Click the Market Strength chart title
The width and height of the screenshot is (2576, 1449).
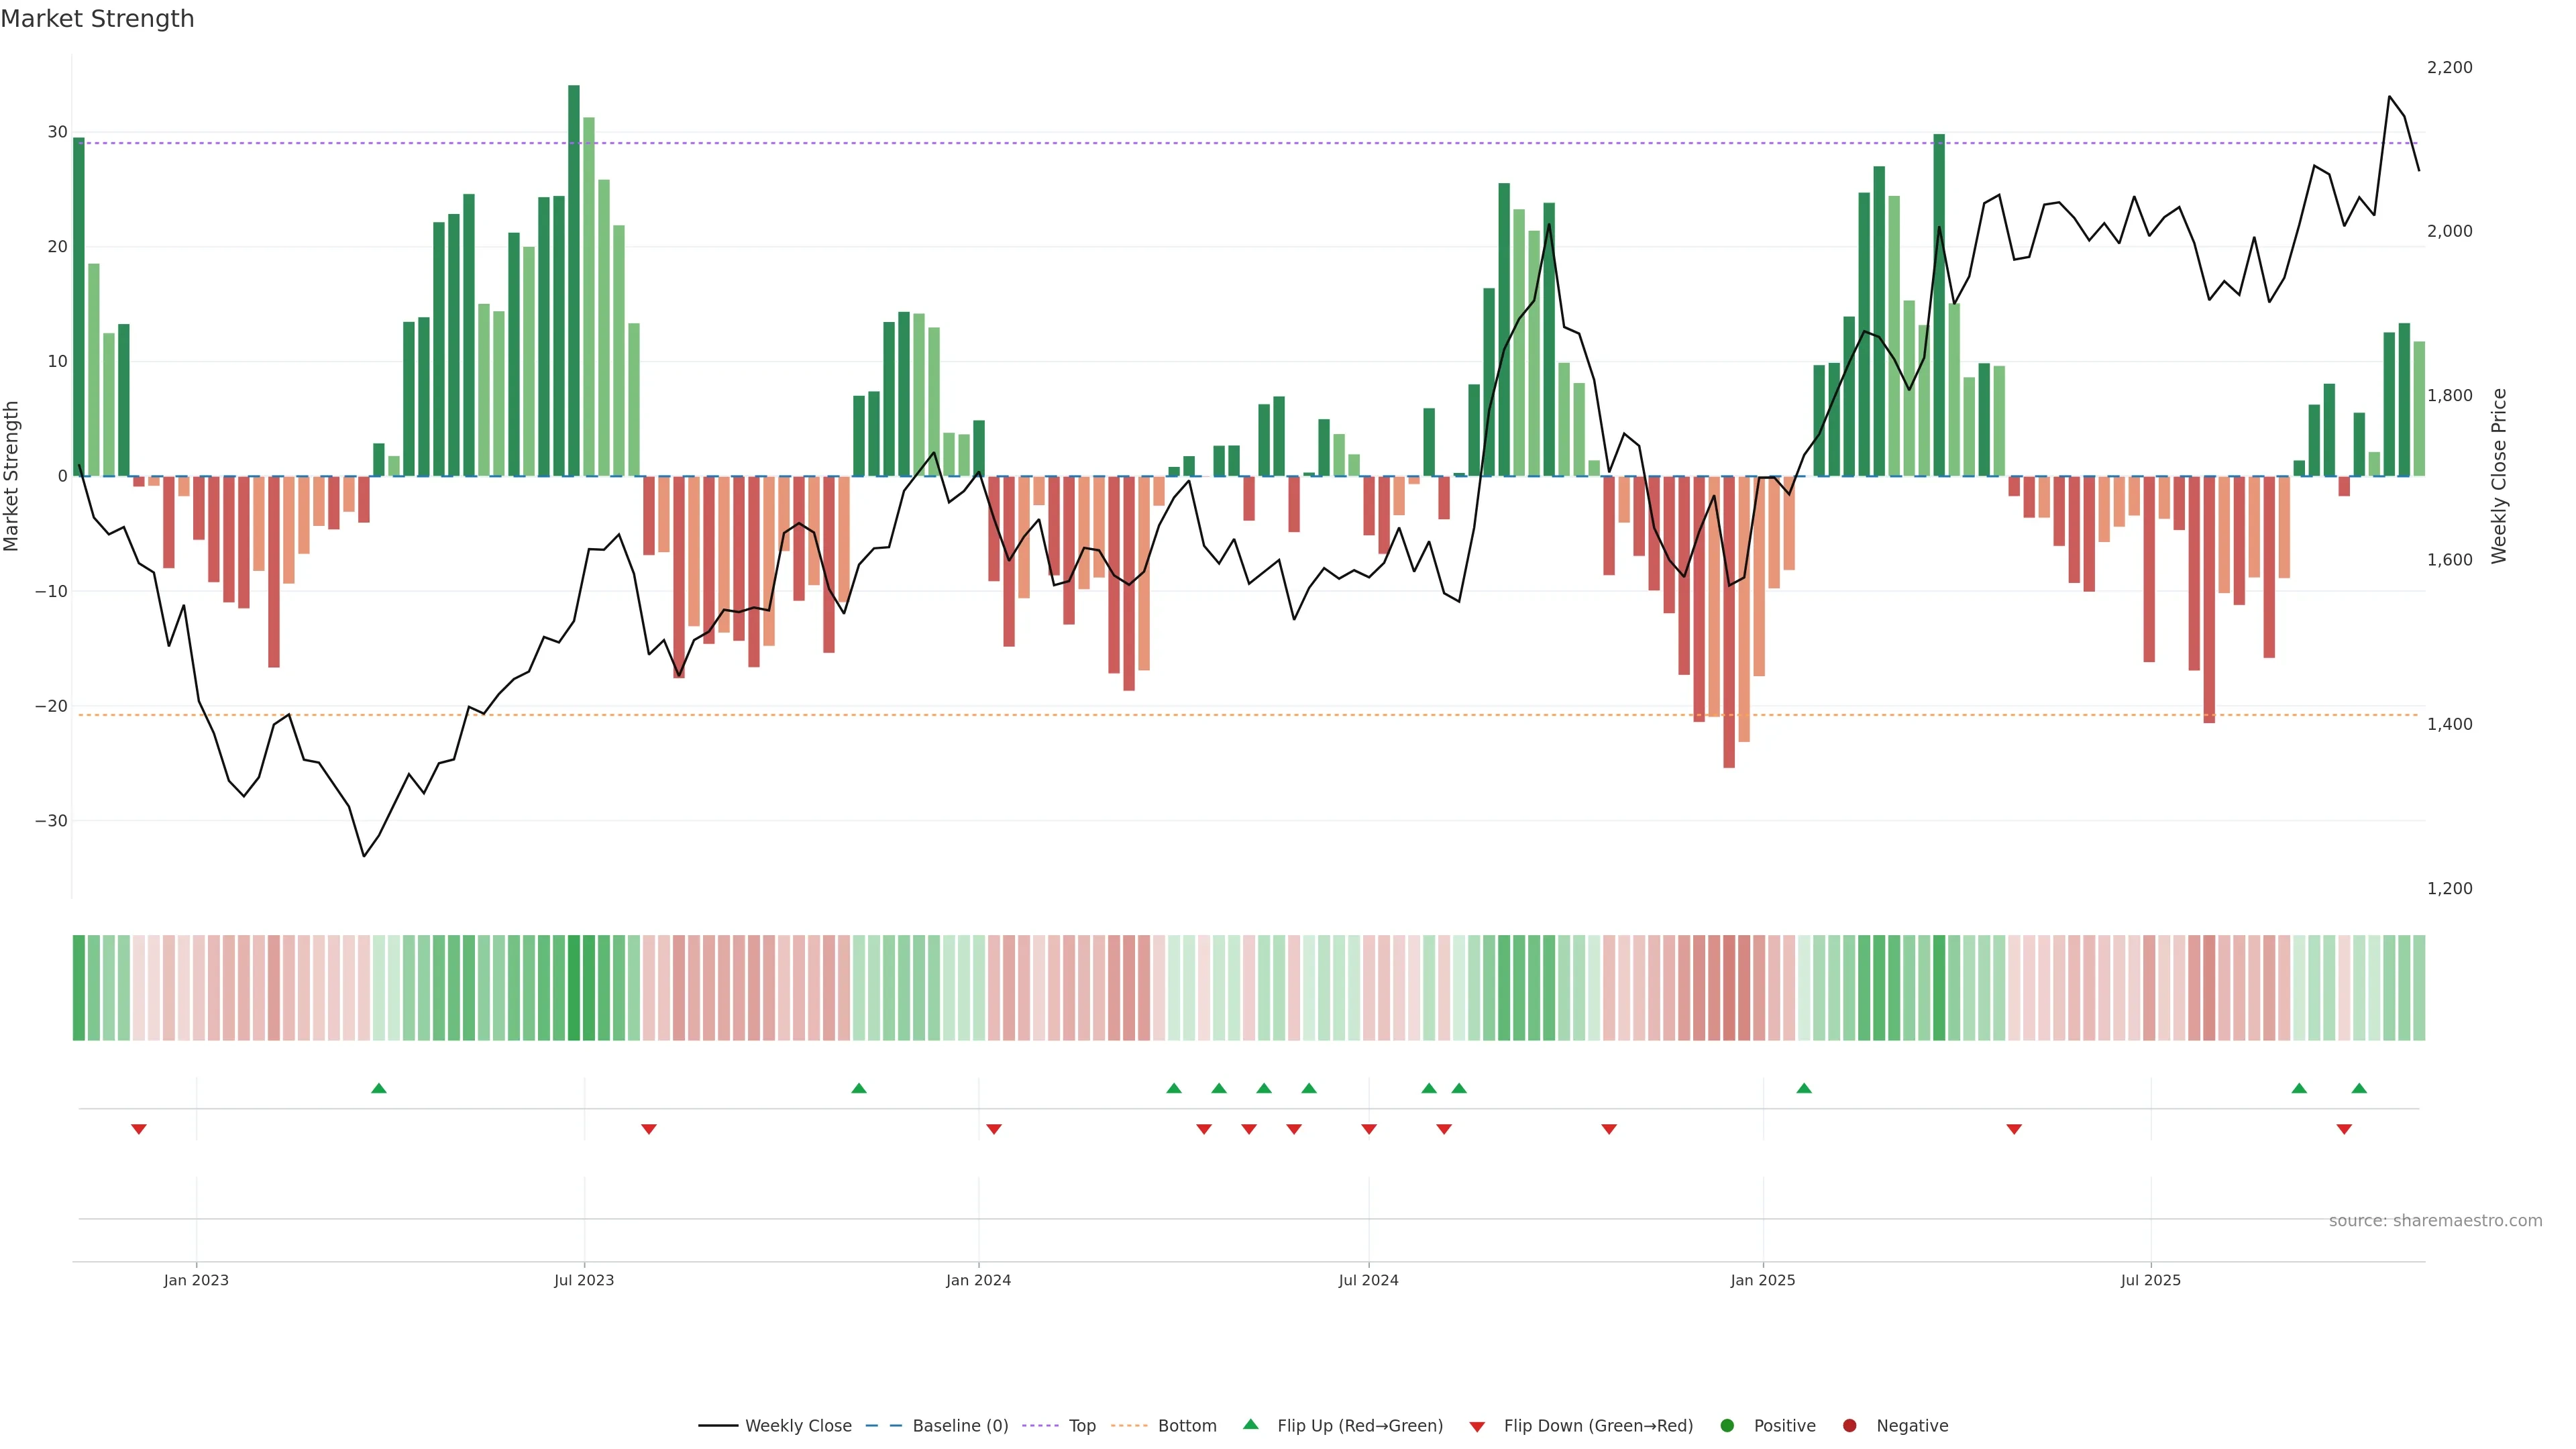tap(97, 19)
